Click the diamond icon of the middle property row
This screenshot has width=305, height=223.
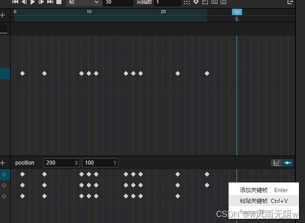4,186
